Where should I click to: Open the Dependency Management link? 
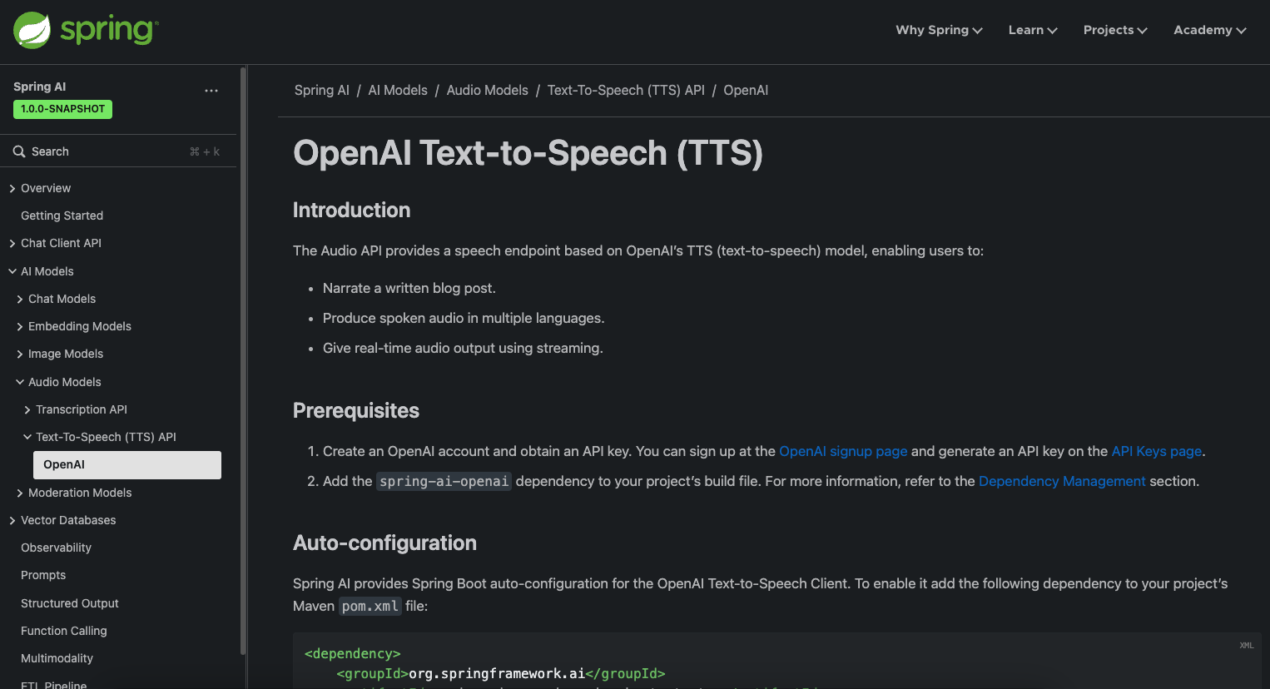[x=1062, y=481]
